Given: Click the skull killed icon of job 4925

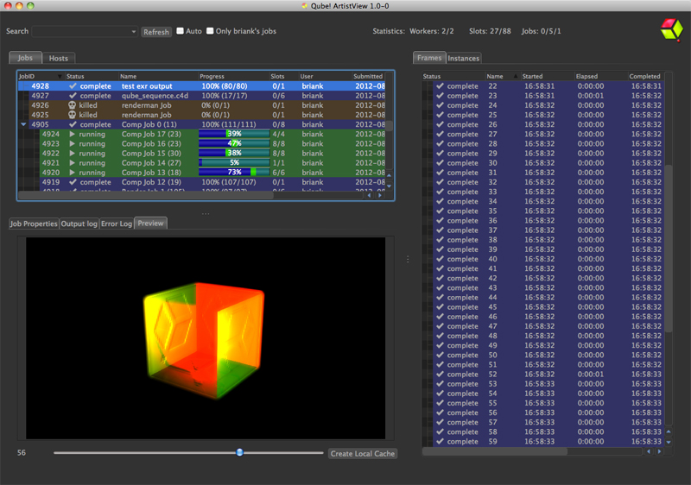Looking at the screenshot, I should click(72, 115).
